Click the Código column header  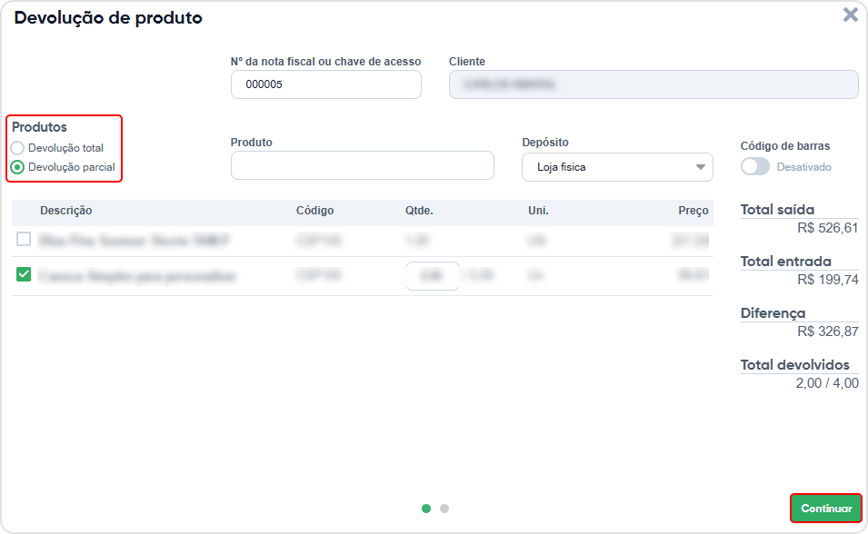tap(315, 211)
